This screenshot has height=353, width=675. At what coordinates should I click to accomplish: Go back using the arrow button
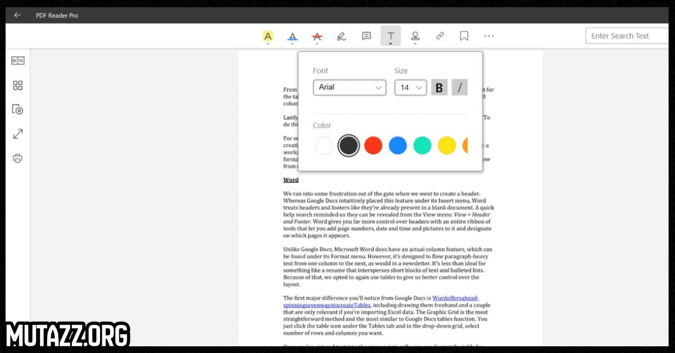(x=17, y=15)
